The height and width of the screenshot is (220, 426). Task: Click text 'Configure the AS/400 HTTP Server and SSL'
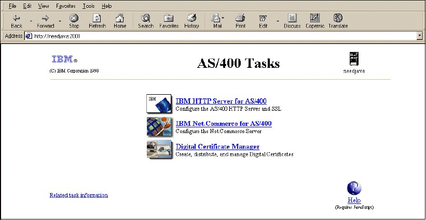228,109
